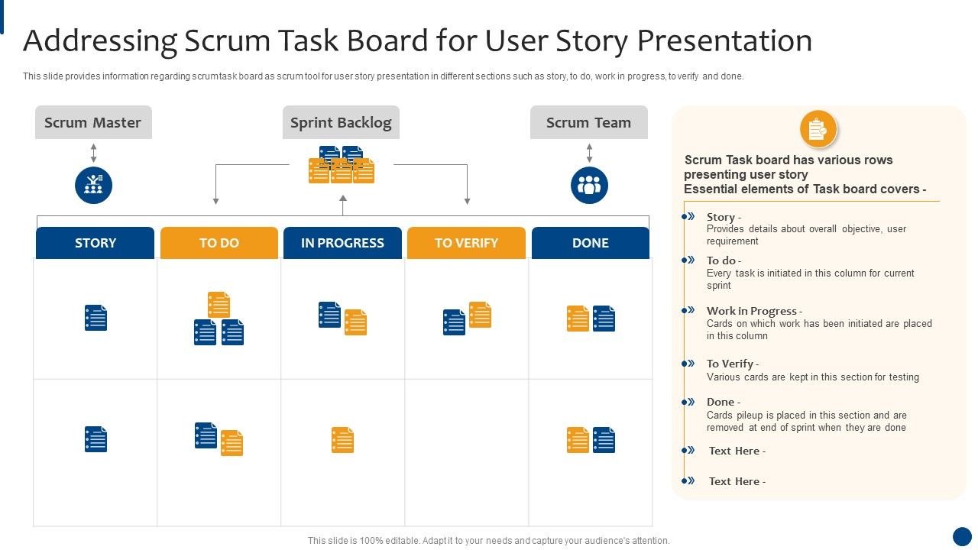This screenshot has width=978, height=550.
Task: Click the first 'Text Here -' placeholder
Action: tap(737, 451)
